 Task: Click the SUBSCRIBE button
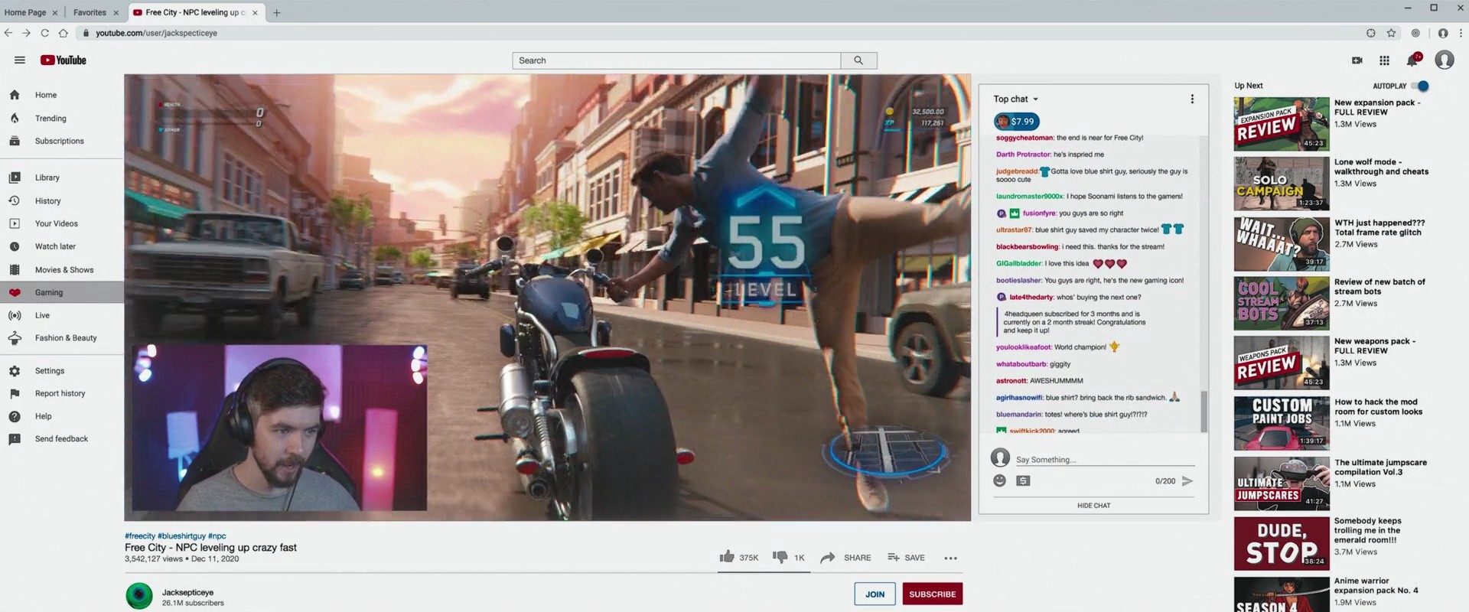[x=932, y=594]
